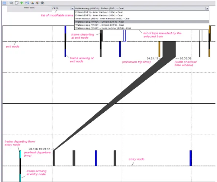Select Enfield (ENF1) - Inner Harbour (IHB4) trip

coord(142,12)
